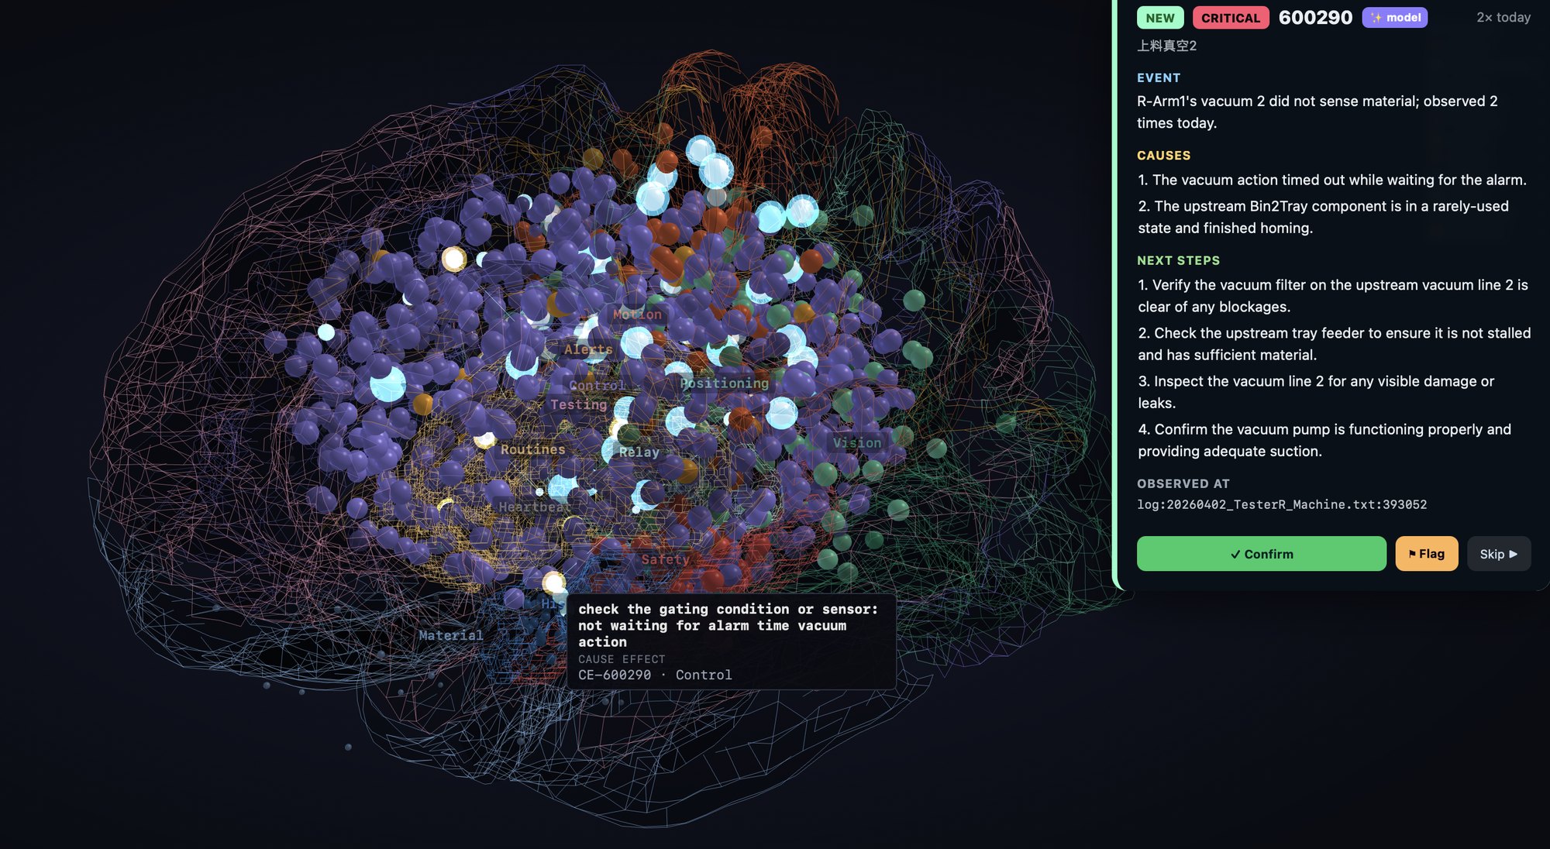
Task: Select the Vision region label
Action: pos(856,443)
